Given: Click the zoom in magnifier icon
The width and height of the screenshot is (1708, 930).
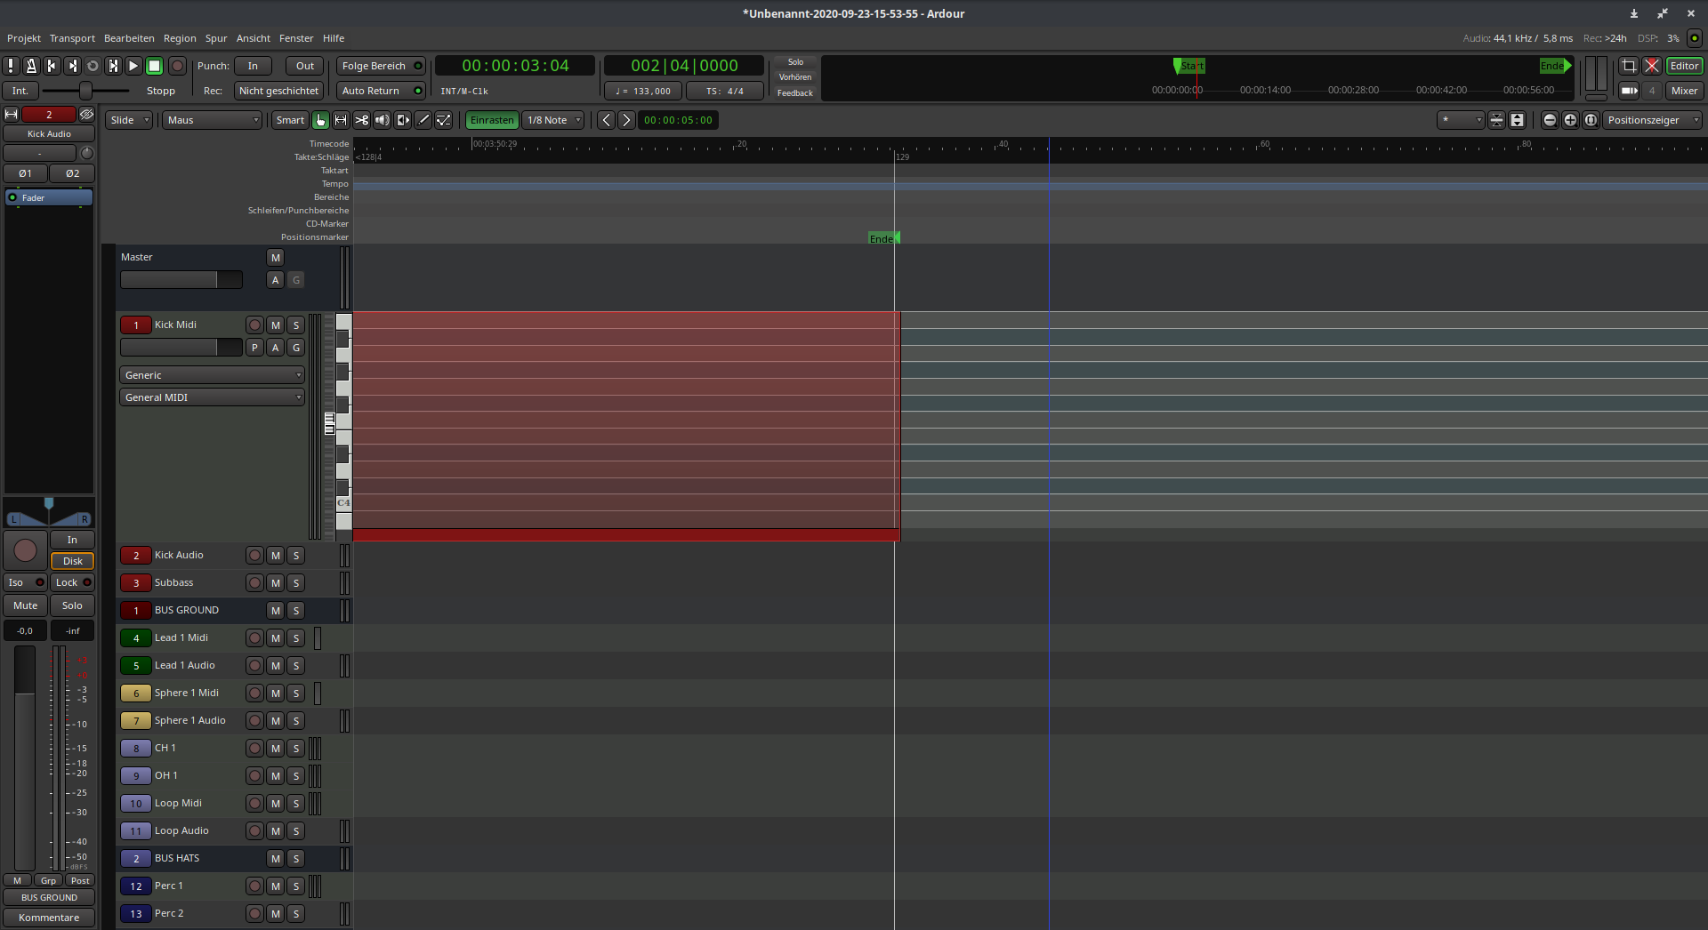Looking at the screenshot, I should coord(1570,120).
